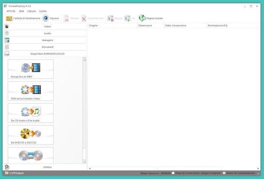Viewport: 264px width, 179px height.
Task: Select Da CD Audio a File Audio
Action: 31,113
